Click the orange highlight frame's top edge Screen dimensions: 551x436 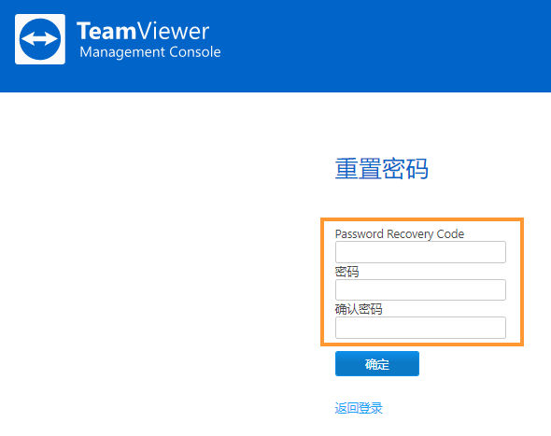[x=422, y=219]
